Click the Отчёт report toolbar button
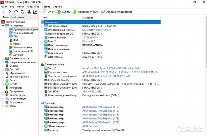Viewport: 207px width, 136px height. click(48, 12)
